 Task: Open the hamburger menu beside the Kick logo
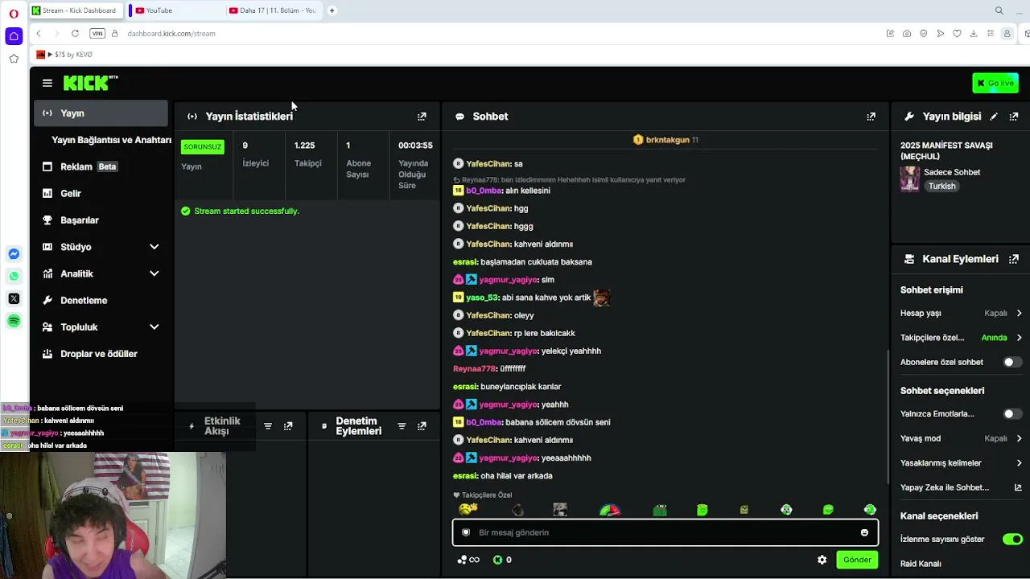(47, 83)
